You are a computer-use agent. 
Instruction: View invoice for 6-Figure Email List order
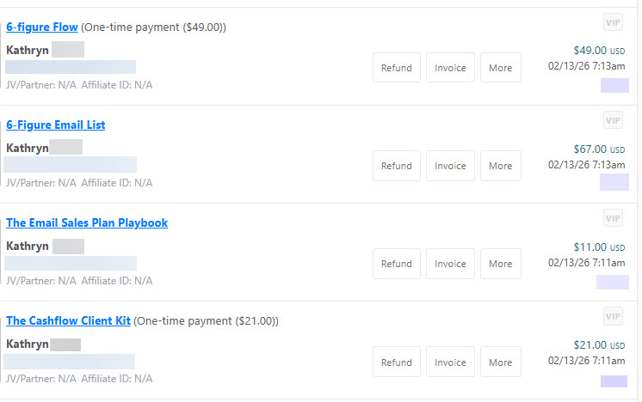tap(450, 166)
